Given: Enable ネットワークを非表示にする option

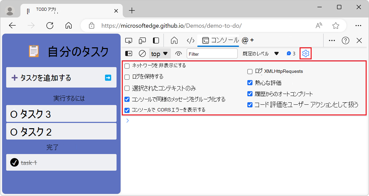Looking at the screenshot, I should pos(127,66).
